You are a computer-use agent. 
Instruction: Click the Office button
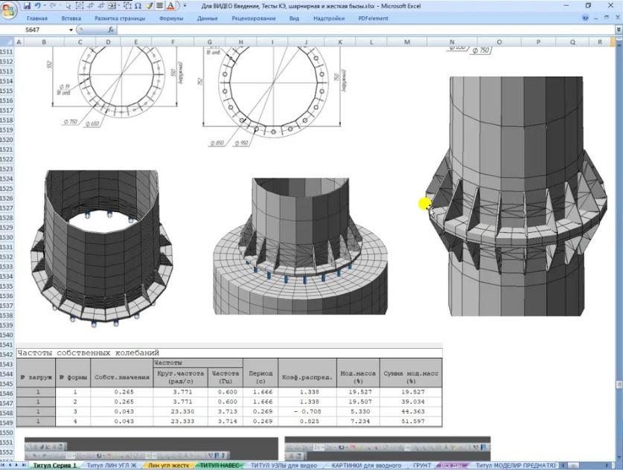coord(8,9)
